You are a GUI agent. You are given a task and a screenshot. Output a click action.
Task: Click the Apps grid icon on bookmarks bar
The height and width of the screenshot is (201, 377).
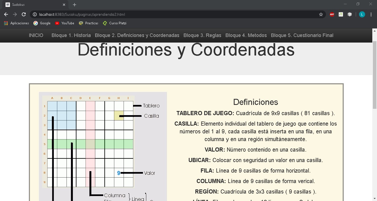coord(6,23)
